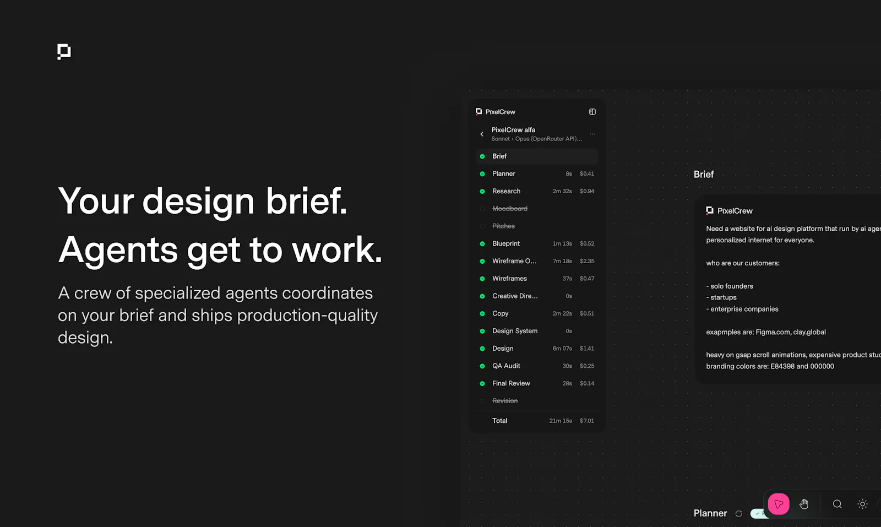Screen dimensions: 881x527
Task: Open the Design System step
Action: pyautogui.click(x=537, y=331)
